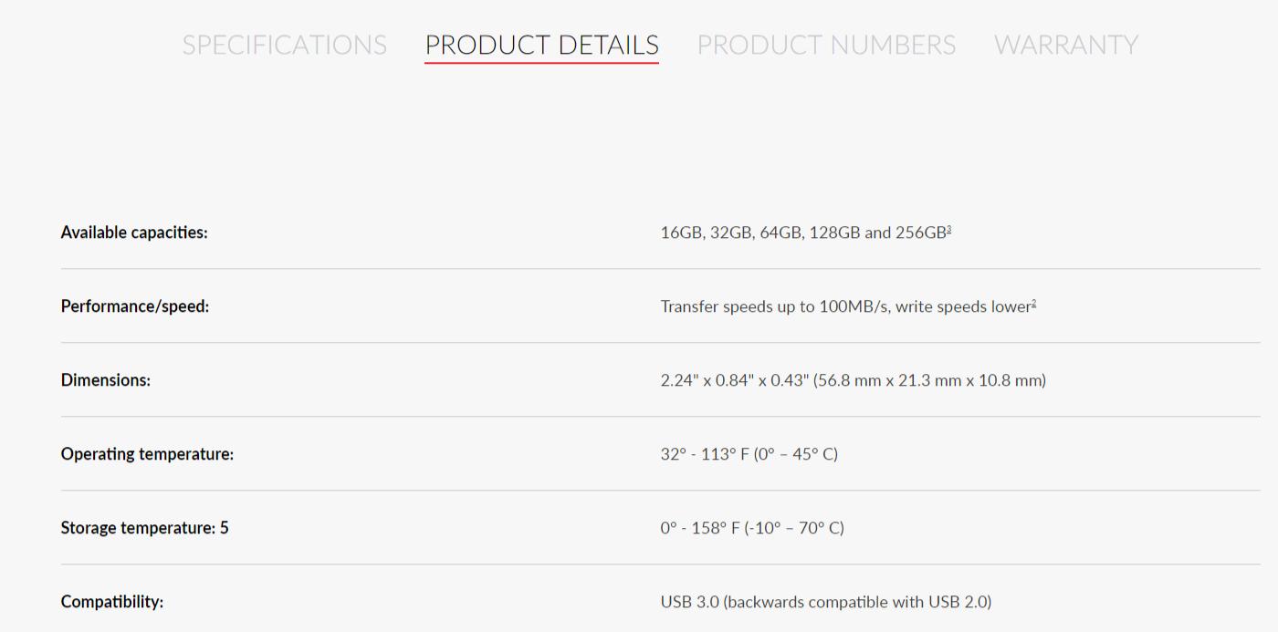1278x632 pixels.
Task: Select the operating temperature range value
Action: click(x=749, y=453)
